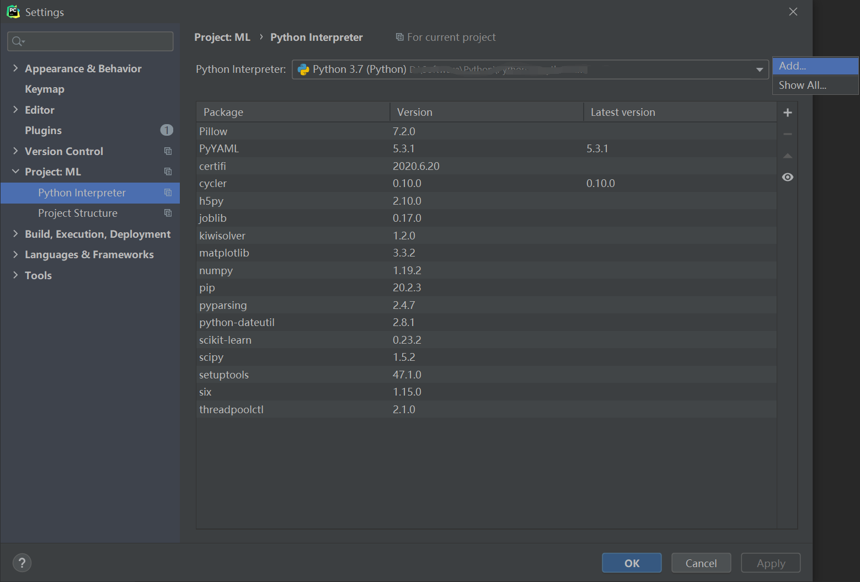Click the help question mark icon
Image resolution: width=860 pixels, height=582 pixels.
click(x=22, y=563)
